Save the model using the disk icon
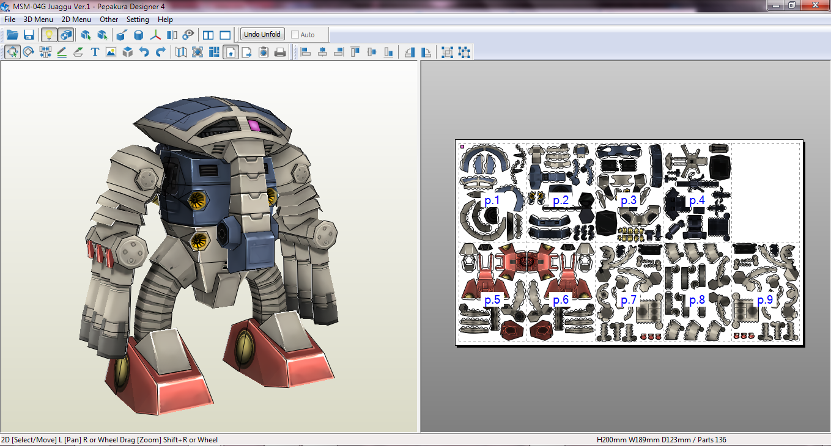Image resolution: width=831 pixels, height=446 pixels. click(29, 35)
